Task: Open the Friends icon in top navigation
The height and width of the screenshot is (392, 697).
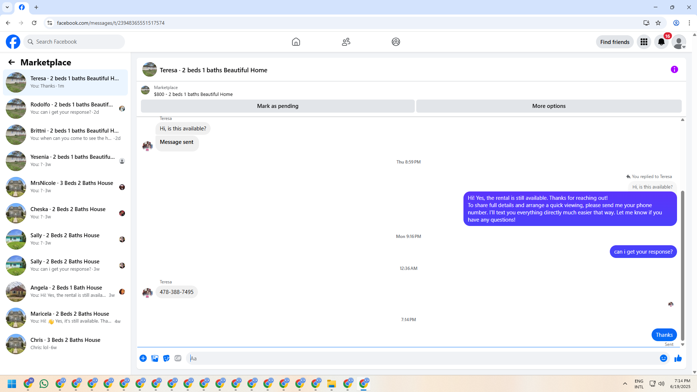Action: pyautogui.click(x=346, y=42)
